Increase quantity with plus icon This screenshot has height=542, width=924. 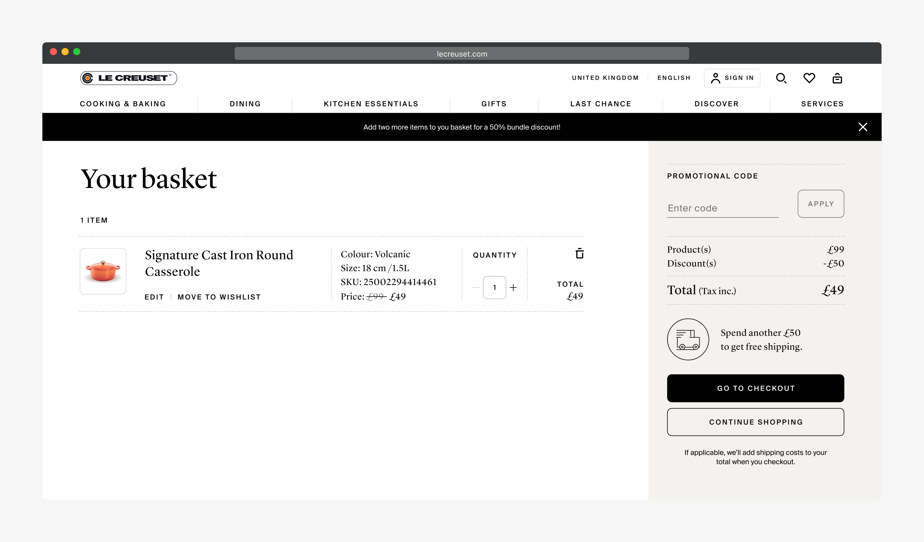tap(513, 288)
